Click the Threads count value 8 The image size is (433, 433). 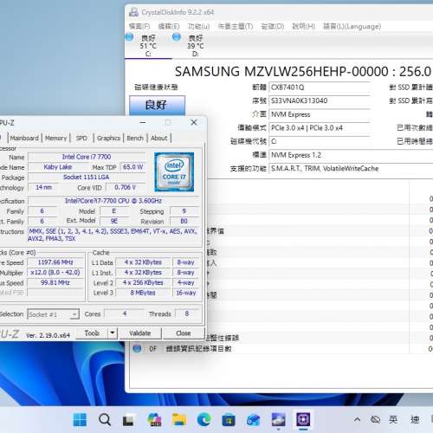click(x=186, y=313)
